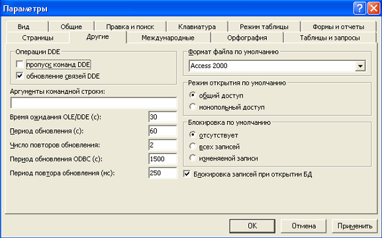Click the Help question mark icon
This screenshot has width=382, height=238.
(x=359, y=9)
